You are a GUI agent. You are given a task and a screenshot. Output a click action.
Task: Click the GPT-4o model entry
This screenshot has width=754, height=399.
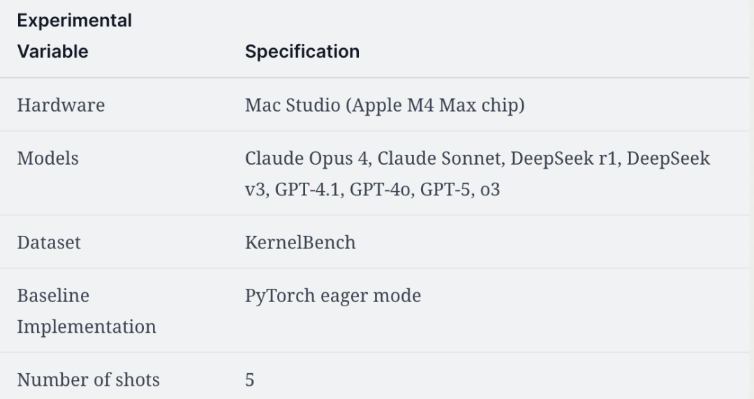pos(380,190)
